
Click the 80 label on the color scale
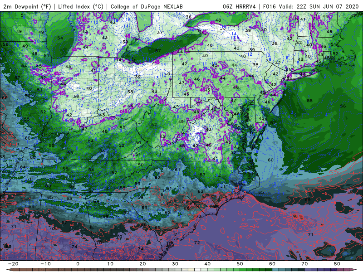(337, 264)
